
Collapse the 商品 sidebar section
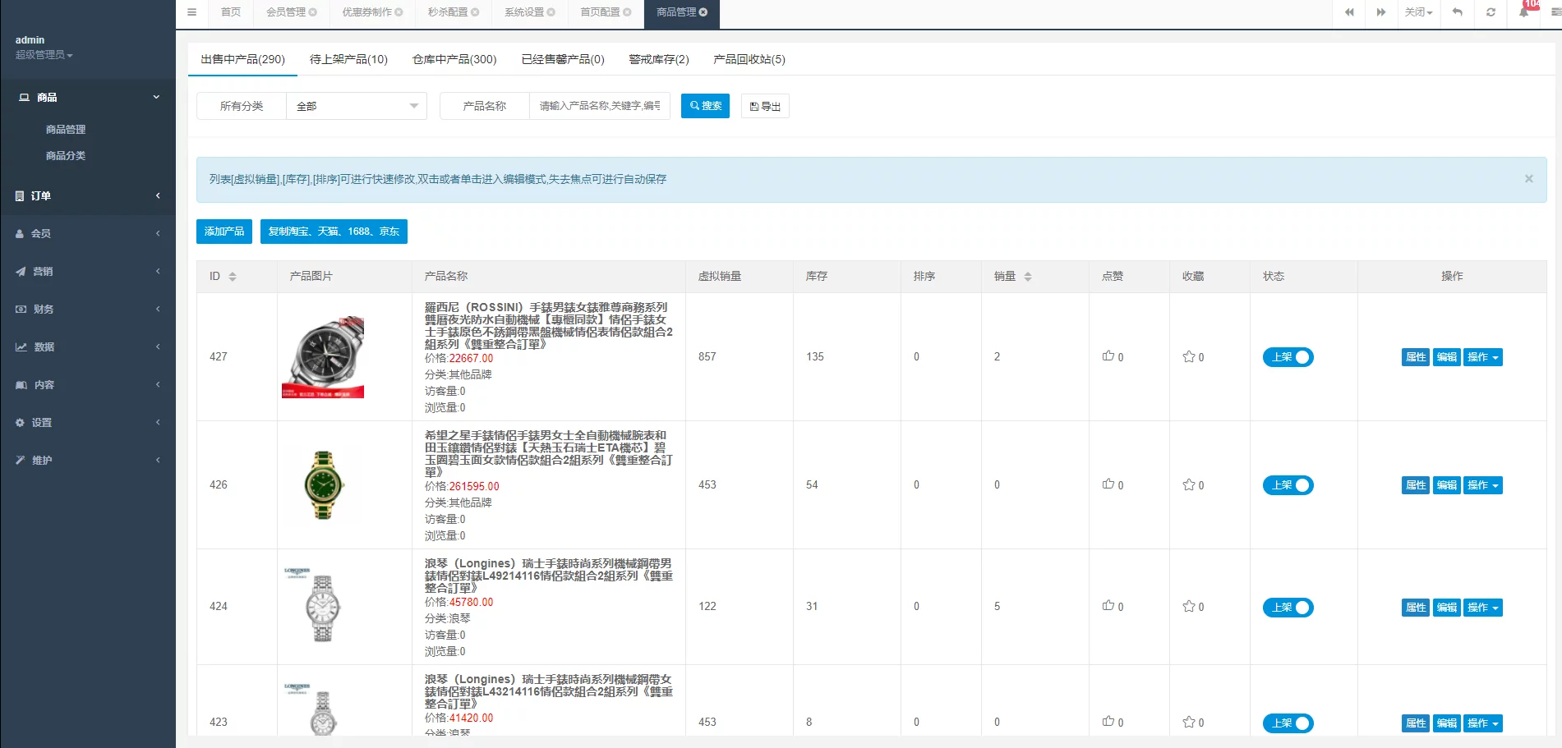(x=88, y=97)
